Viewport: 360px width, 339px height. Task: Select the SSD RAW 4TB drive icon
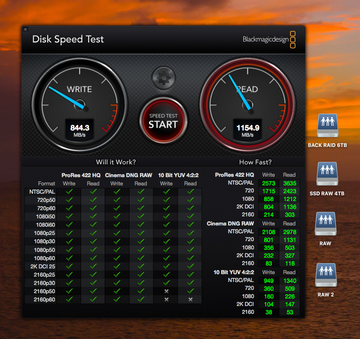327,174
